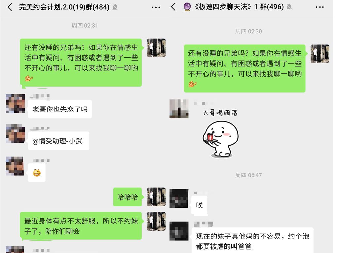The image size is (338, 253).
Task: Tap the 完美约会计划.2.0(19)群 chat title
Action: point(64,7)
